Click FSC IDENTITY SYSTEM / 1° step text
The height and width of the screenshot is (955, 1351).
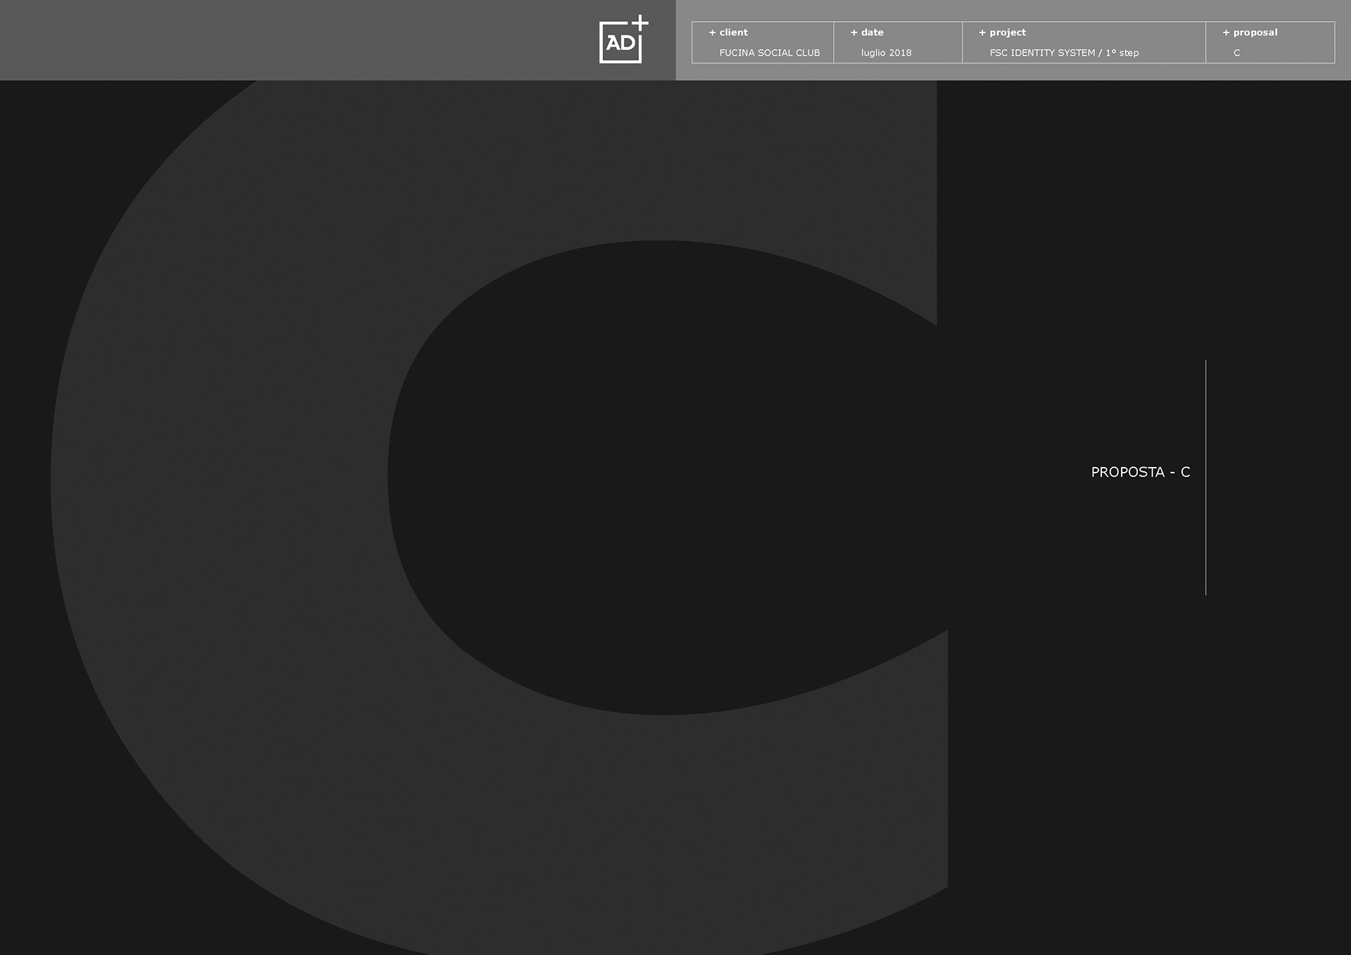click(x=1064, y=53)
